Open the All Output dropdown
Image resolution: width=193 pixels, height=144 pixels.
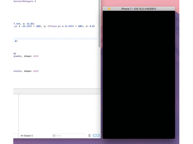(x=27, y=136)
